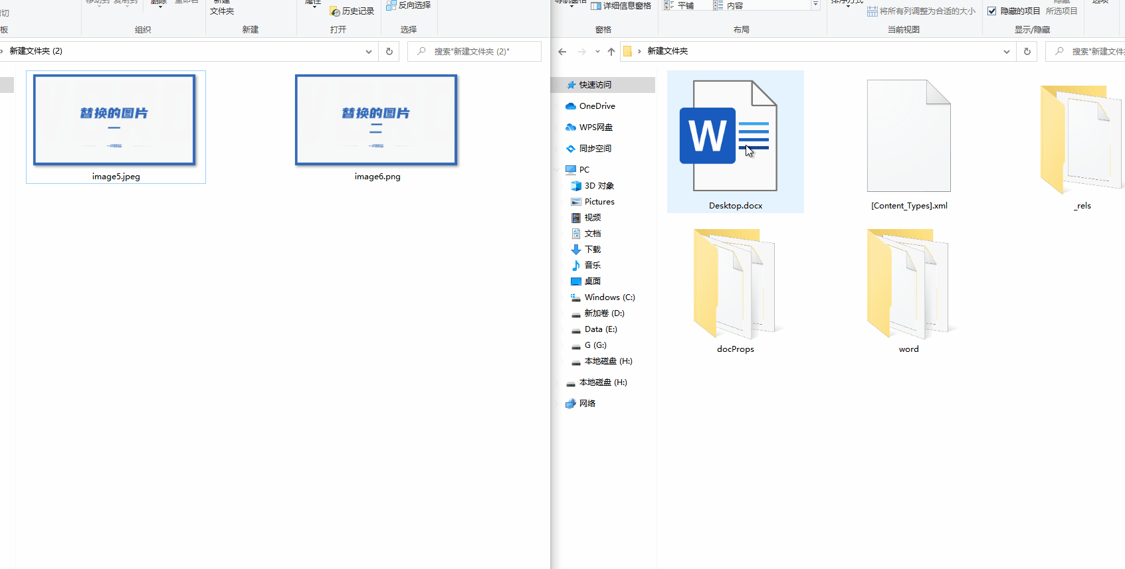Click 反向选择 (Invert selection) in ribbon

409,5
